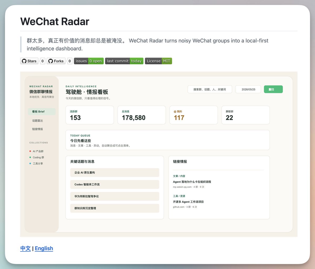Image resolution: width=315 pixels, height=269 pixels.
Task: Click the 活跃群 153 stat card
Action: coord(90,115)
